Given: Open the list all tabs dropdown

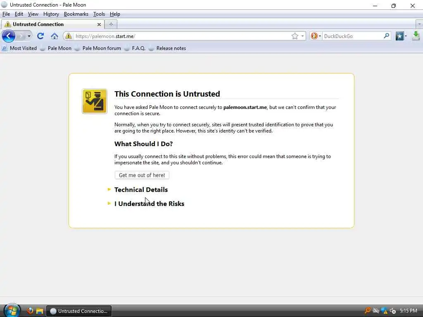Looking at the screenshot, I should [419, 24].
